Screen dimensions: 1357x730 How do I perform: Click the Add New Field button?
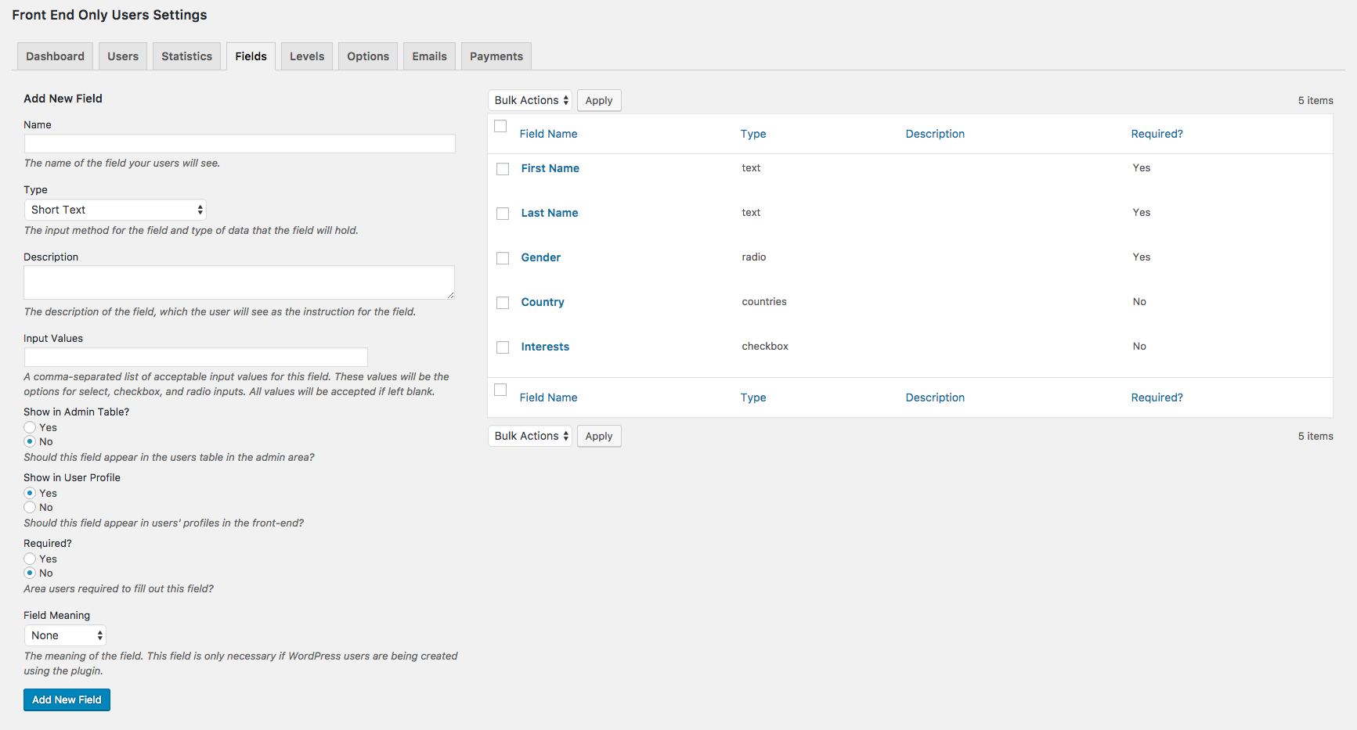(x=67, y=699)
